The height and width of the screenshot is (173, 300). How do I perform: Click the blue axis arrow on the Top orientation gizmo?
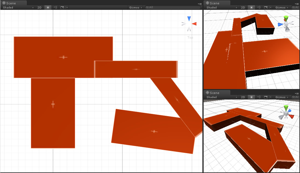pos(189,18)
